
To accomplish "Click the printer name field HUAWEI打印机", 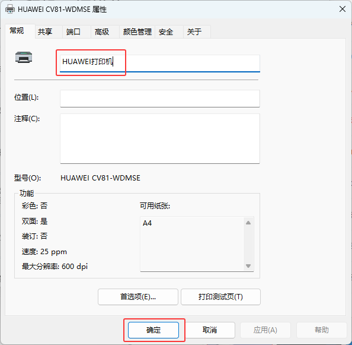I will 160,63.
